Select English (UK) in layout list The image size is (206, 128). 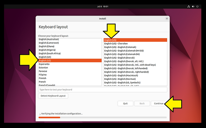(x=70, y=57)
